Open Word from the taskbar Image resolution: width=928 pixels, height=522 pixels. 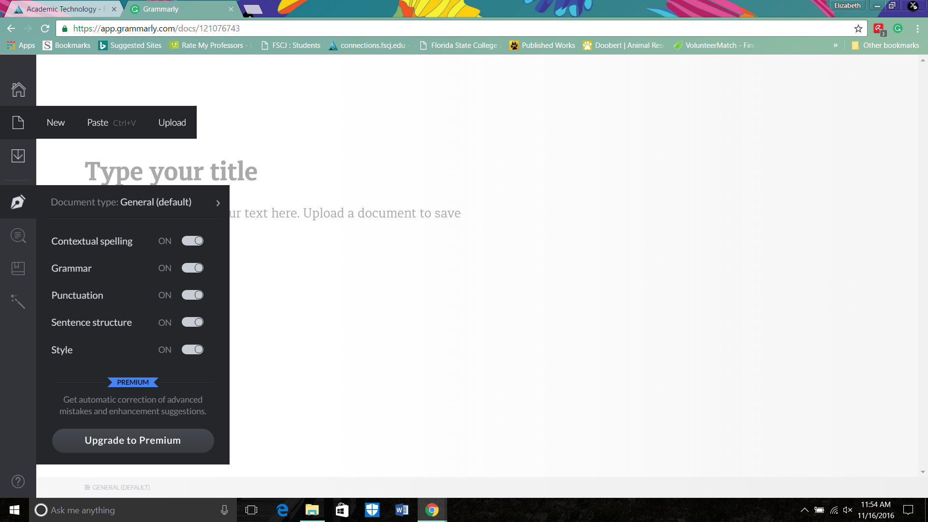pos(402,510)
